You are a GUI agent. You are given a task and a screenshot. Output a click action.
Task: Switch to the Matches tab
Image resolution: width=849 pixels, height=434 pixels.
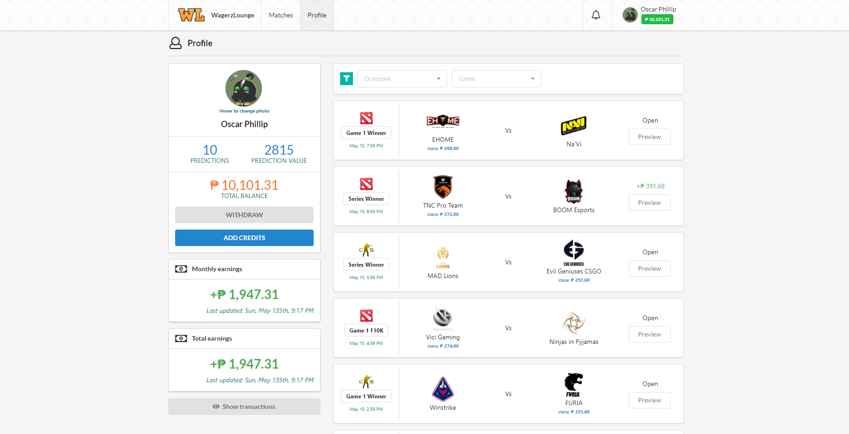click(x=280, y=15)
